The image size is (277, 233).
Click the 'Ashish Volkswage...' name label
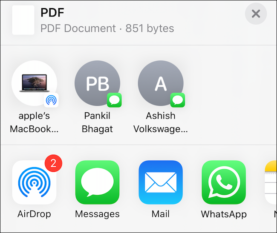(161, 122)
